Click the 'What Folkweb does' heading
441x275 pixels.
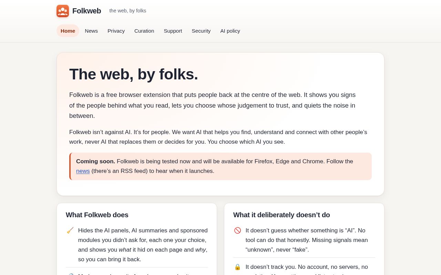click(x=97, y=215)
